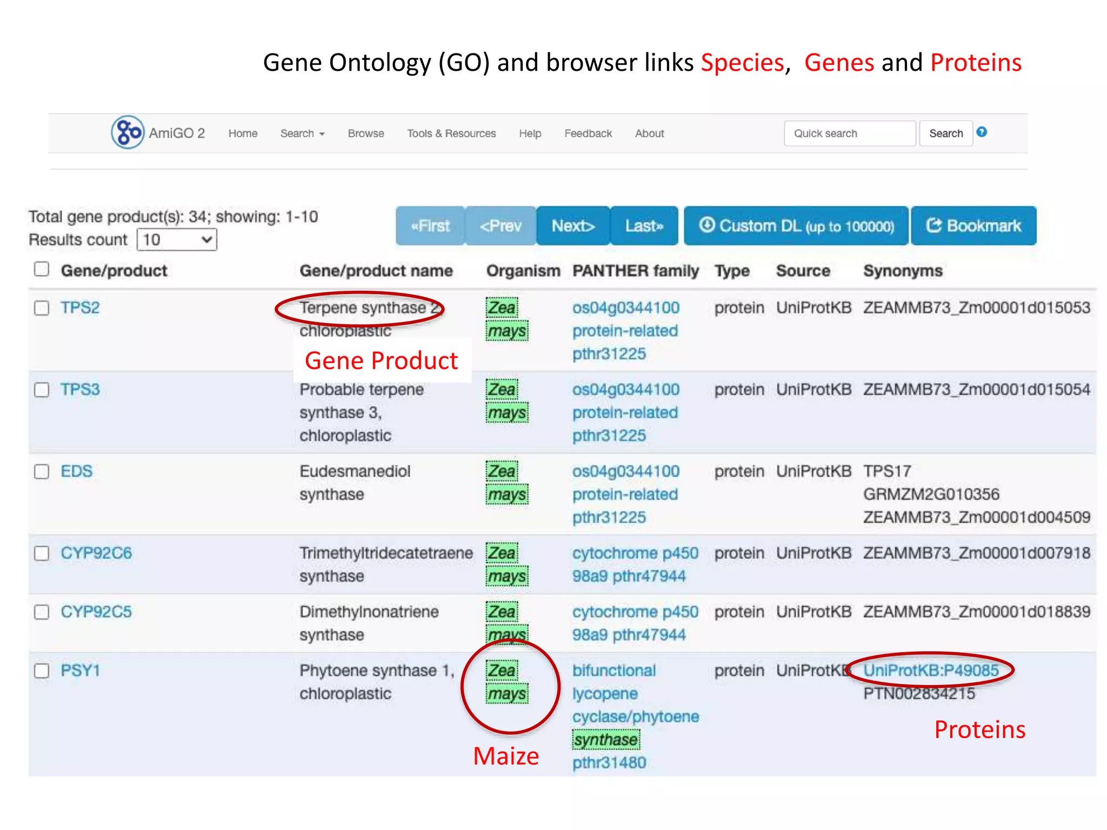Screen dimensions: 1107x830
Task: Open the PSY1 gene product link
Action: [81, 671]
